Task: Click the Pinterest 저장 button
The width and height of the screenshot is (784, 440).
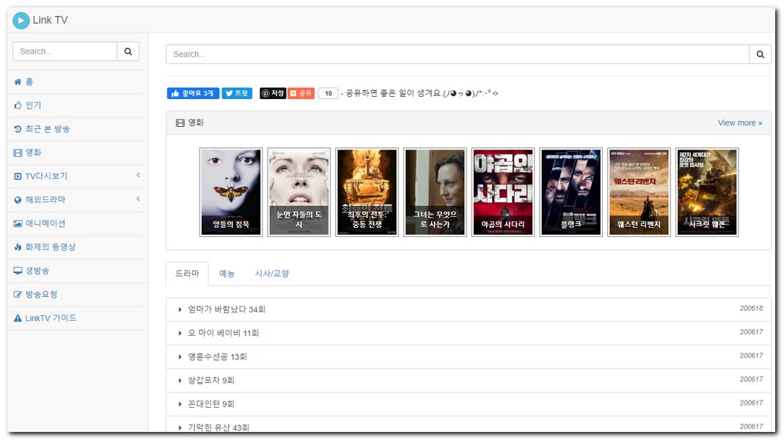Action: pyautogui.click(x=273, y=94)
